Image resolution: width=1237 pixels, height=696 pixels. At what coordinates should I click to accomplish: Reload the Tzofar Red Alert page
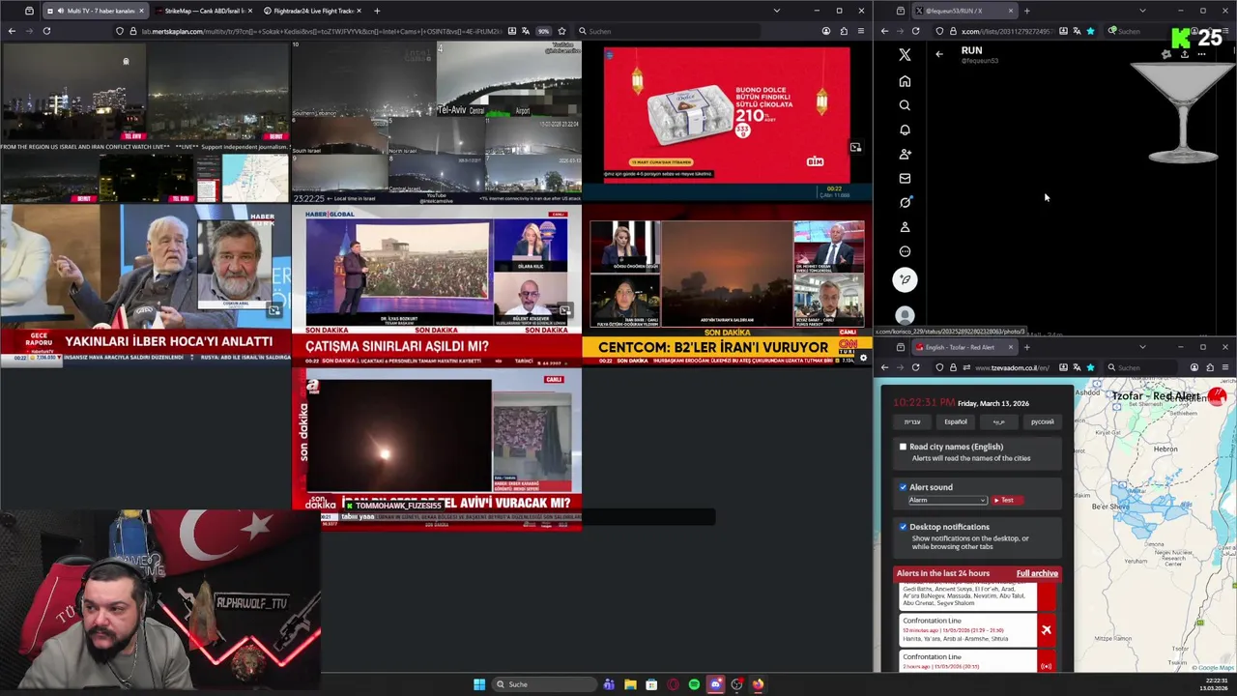915,367
